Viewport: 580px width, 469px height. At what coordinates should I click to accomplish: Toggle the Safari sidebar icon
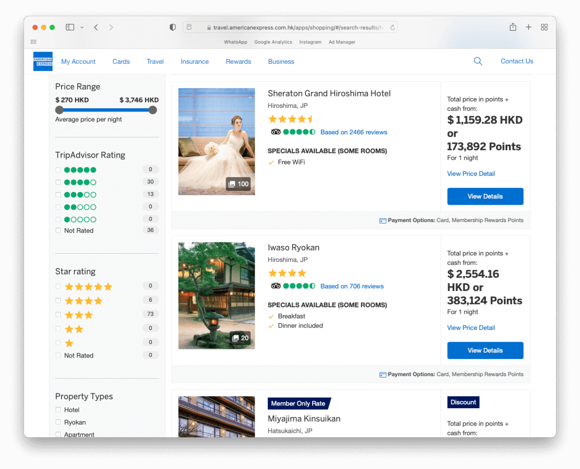pyautogui.click(x=70, y=27)
